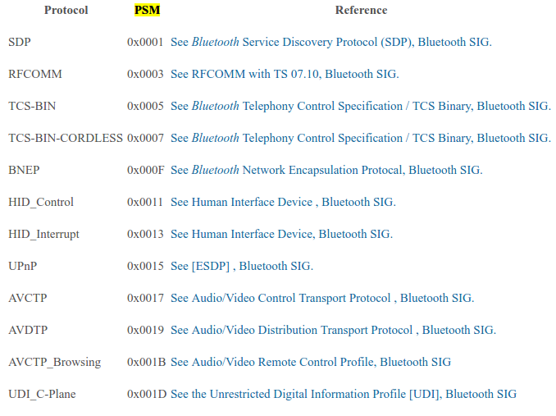
Task: Open the SDP Service Discovery Protocol reference link
Action: 331,42
